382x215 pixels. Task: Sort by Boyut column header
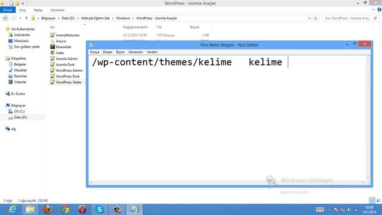click(x=195, y=27)
